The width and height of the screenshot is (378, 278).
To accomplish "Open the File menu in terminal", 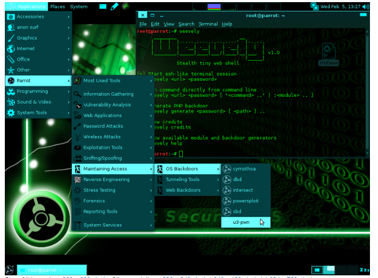I will click(x=143, y=24).
